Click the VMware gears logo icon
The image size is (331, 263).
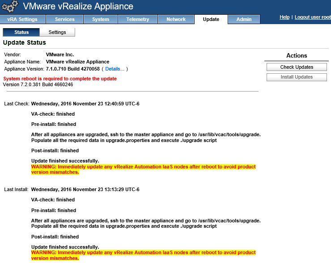(10, 7)
